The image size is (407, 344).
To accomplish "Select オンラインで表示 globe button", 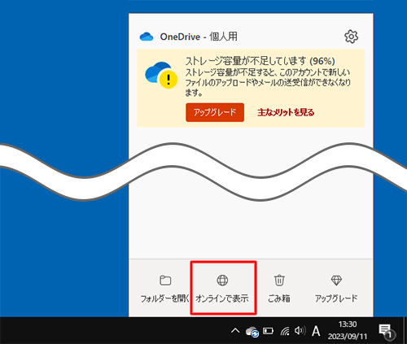I will (222, 289).
